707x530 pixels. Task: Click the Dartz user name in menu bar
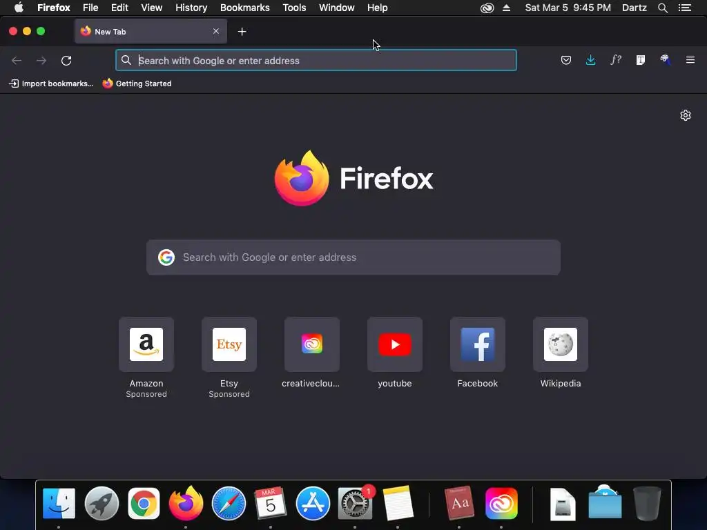(635, 8)
